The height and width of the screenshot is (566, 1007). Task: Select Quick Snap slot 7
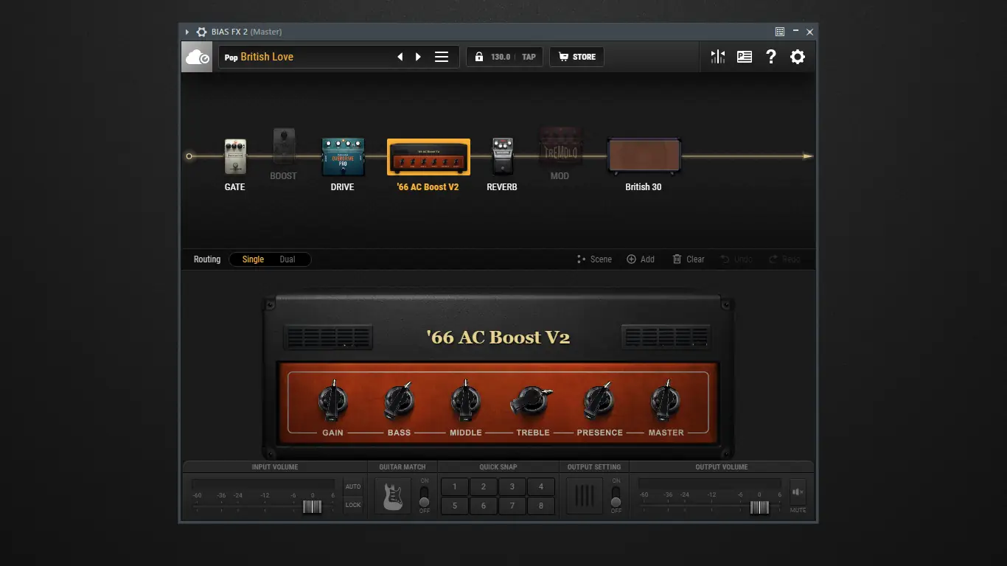point(512,506)
